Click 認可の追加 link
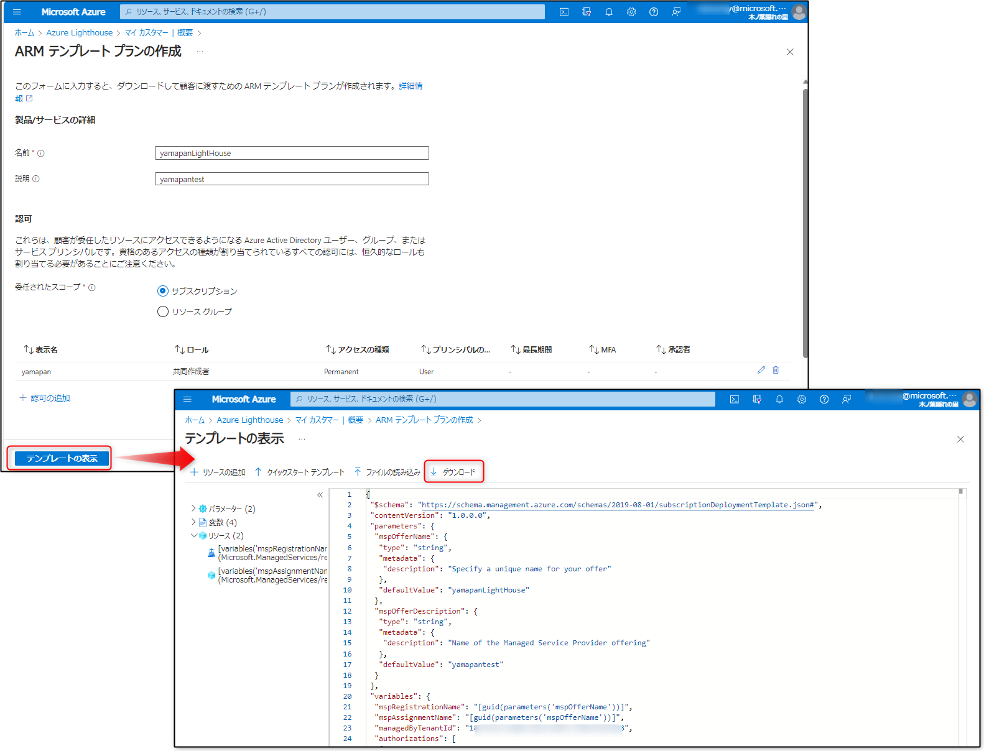984x751 pixels. coord(45,398)
